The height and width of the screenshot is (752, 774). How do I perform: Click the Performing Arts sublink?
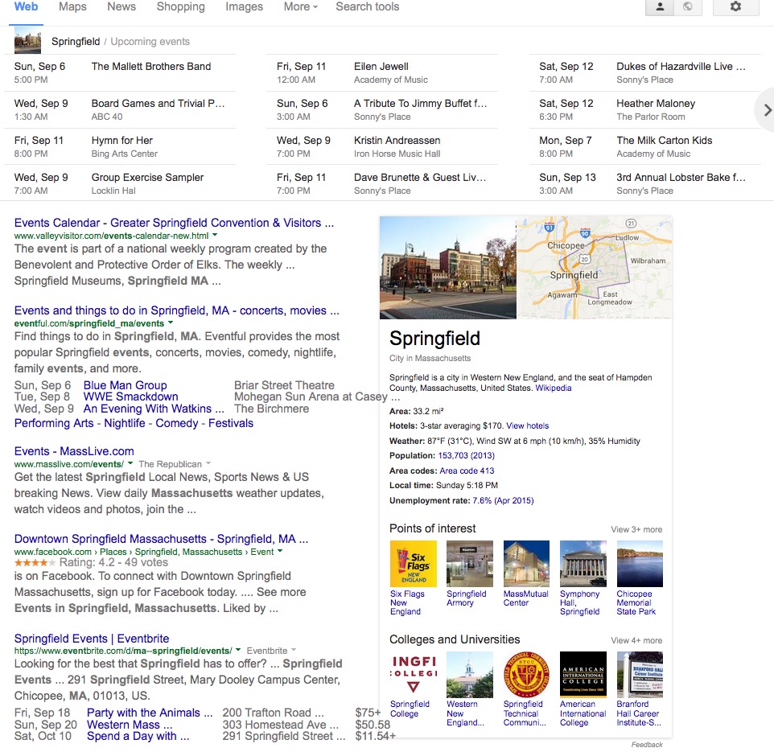(54, 423)
